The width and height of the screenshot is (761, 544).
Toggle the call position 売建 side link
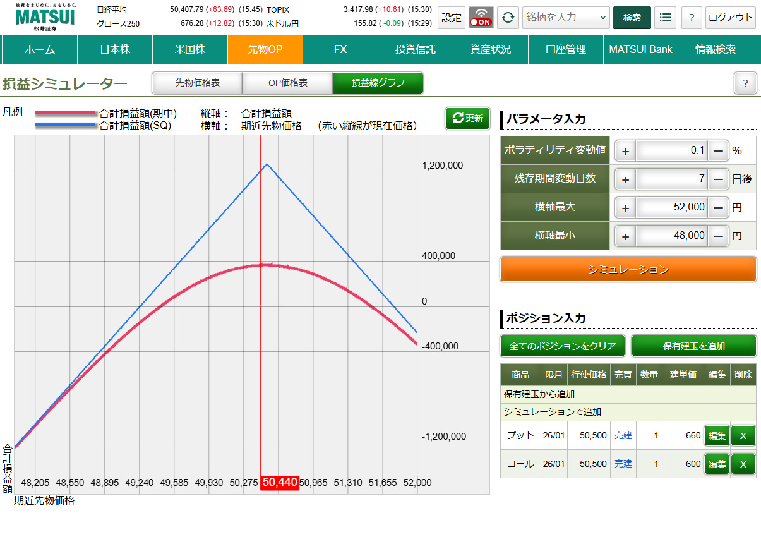[x=623, y=464]
